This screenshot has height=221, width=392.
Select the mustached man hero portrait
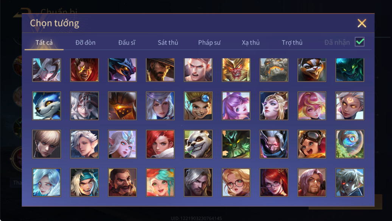click(x=122, y=182)
